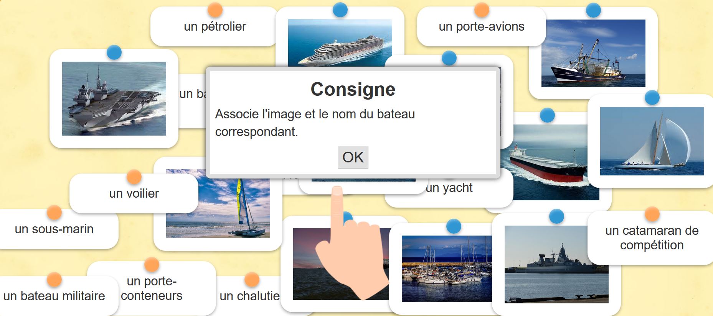
Task: Select the "un bateau militaire" label card
Action: pos(54,296)
